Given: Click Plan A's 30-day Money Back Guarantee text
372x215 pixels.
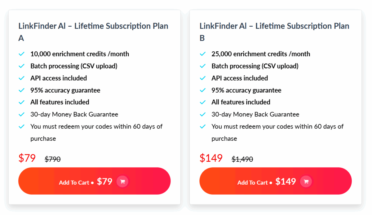Looking at the screenshot, I should [x=74, y=114].
